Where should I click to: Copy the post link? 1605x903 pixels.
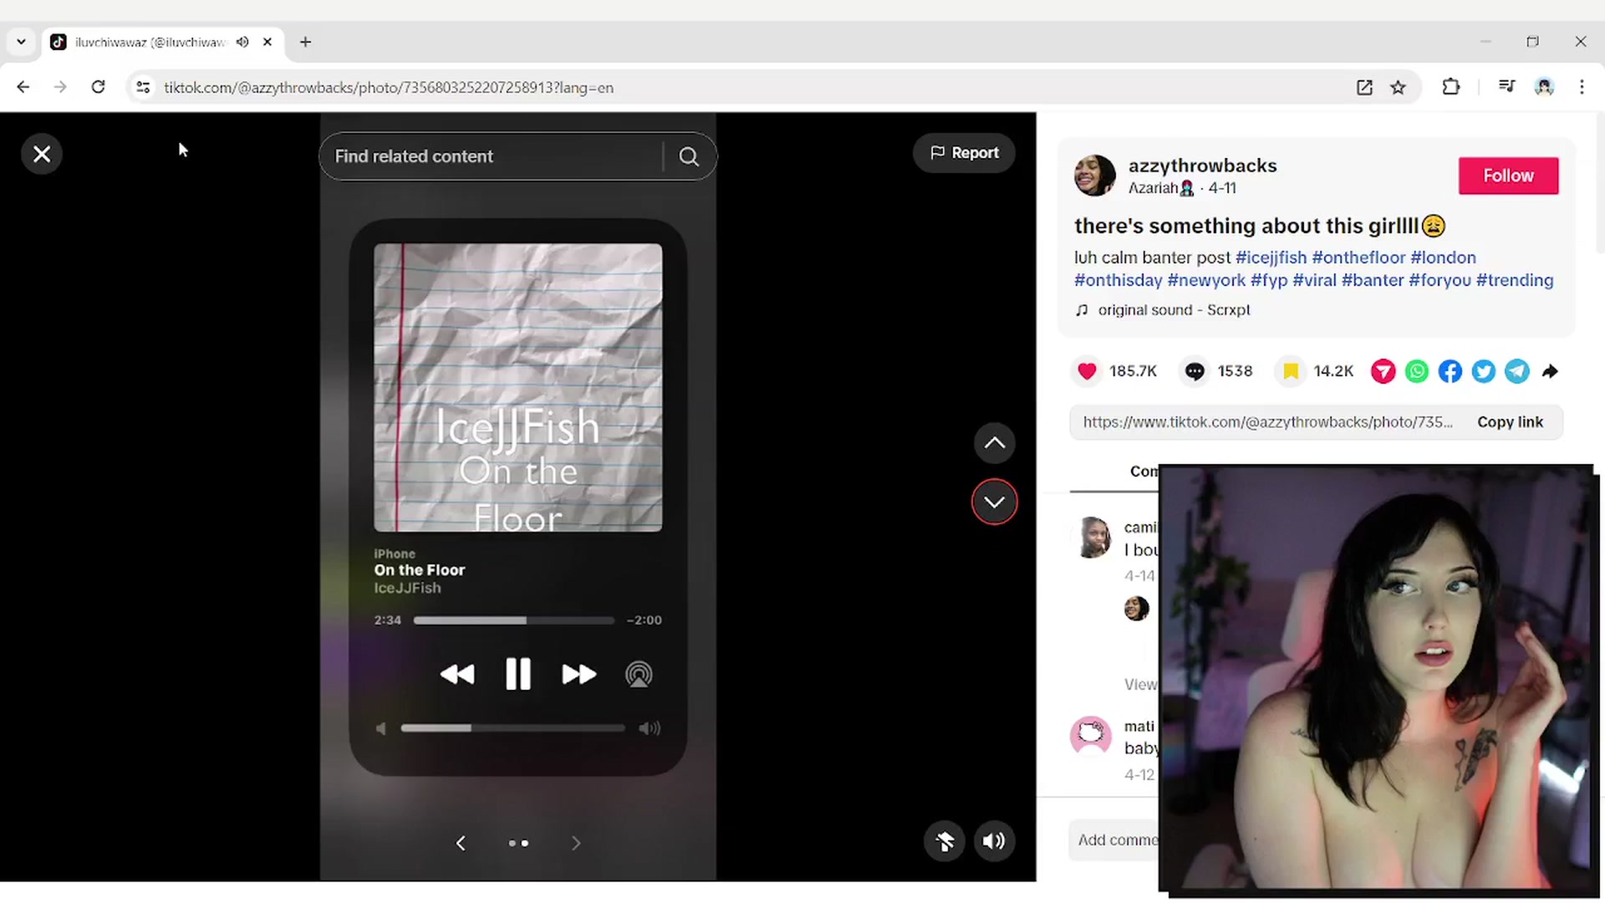[x=1510, y=422]
